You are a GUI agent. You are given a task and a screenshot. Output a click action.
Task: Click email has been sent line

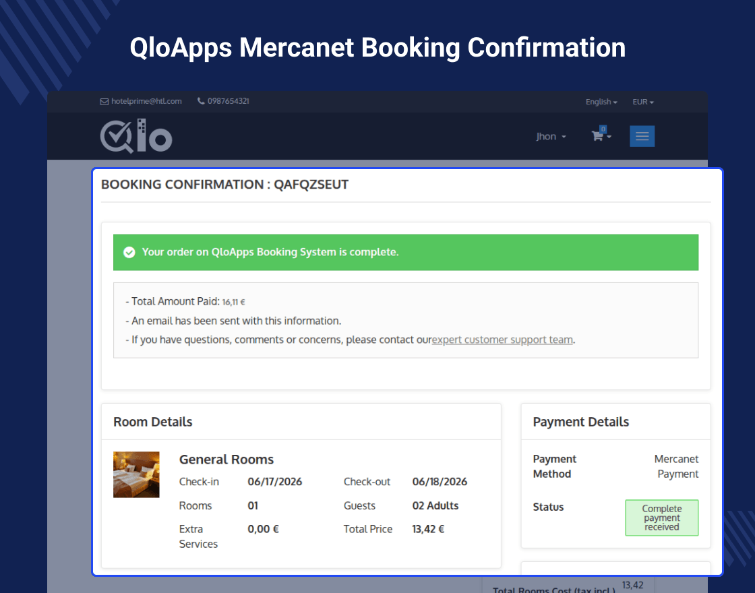(233, 321)
